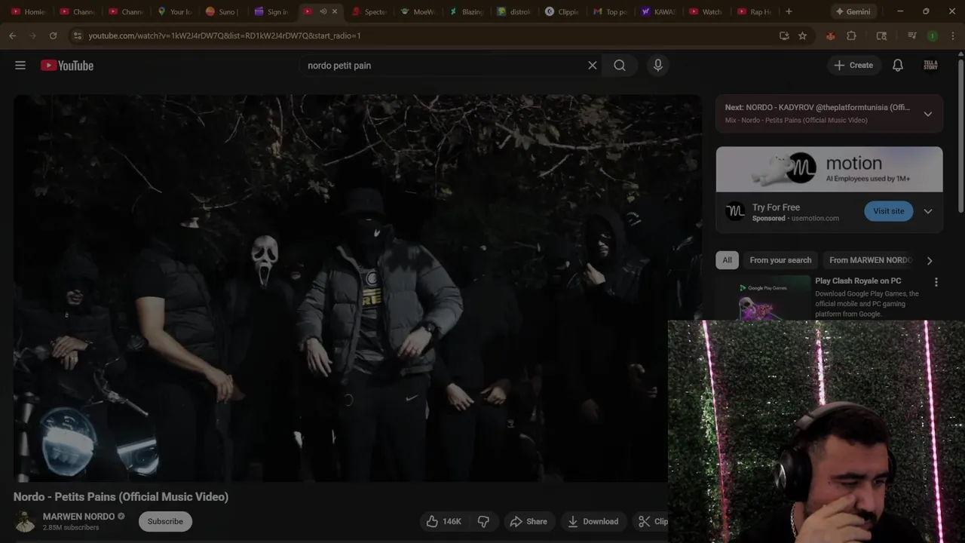
Task: Open YouTube notifications bell
Action: (x=898, y=66)
